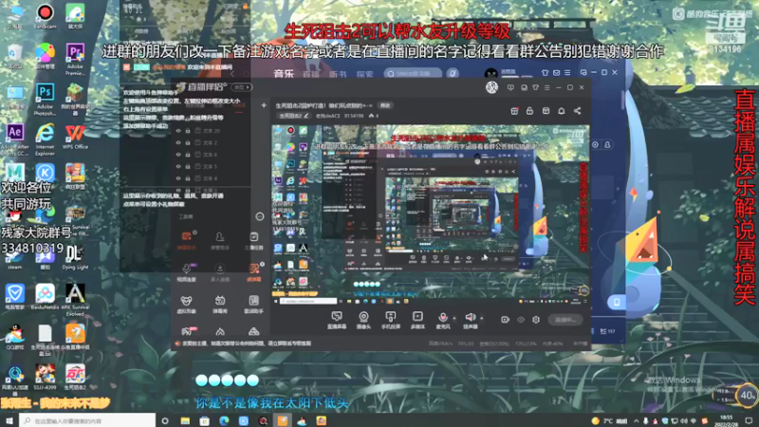Open the 歌词助手 tool icon
759x427 pixels.
(253, 305)
